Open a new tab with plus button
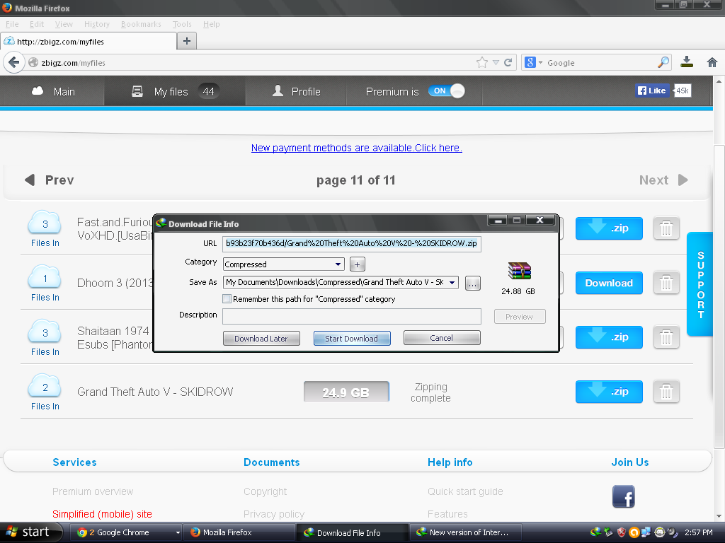Image resolution: width=725 pixels, height=543 pixels. [x=187, y=41]
